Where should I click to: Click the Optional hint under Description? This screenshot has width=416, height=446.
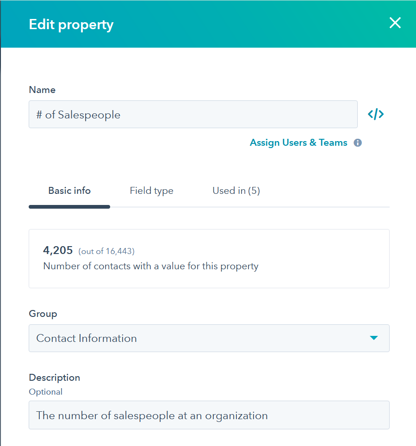click(x=46, y=392)
